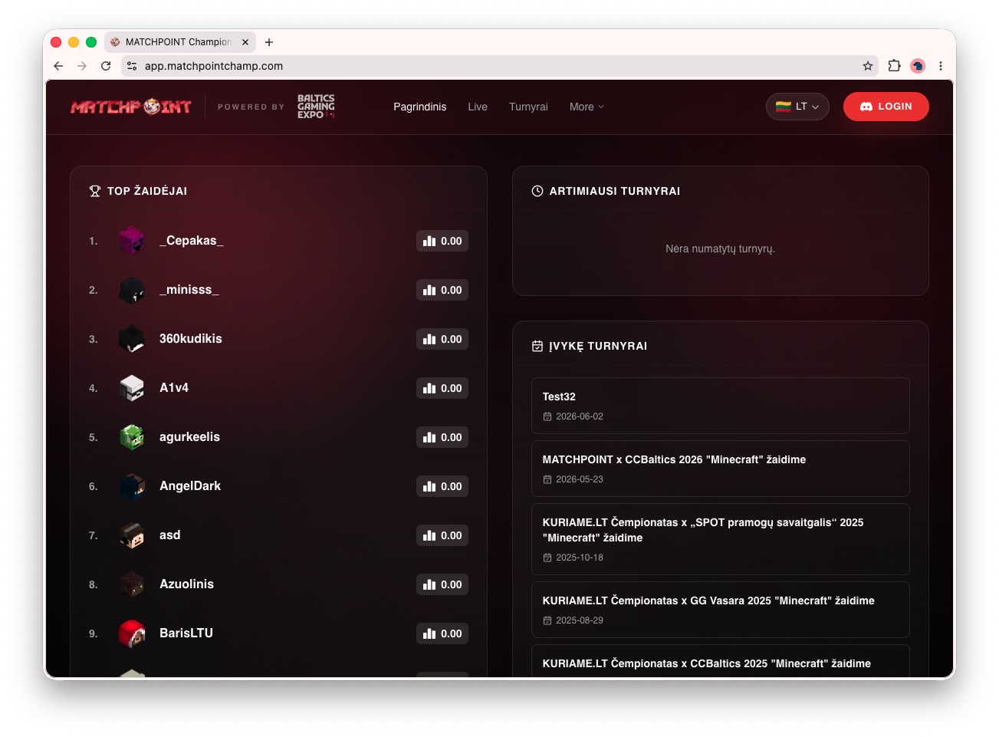999x737 pixels.
Task: Click the trophy icon beside TOP ŽAIDĖJAI
Action: (x=95, y=191)
